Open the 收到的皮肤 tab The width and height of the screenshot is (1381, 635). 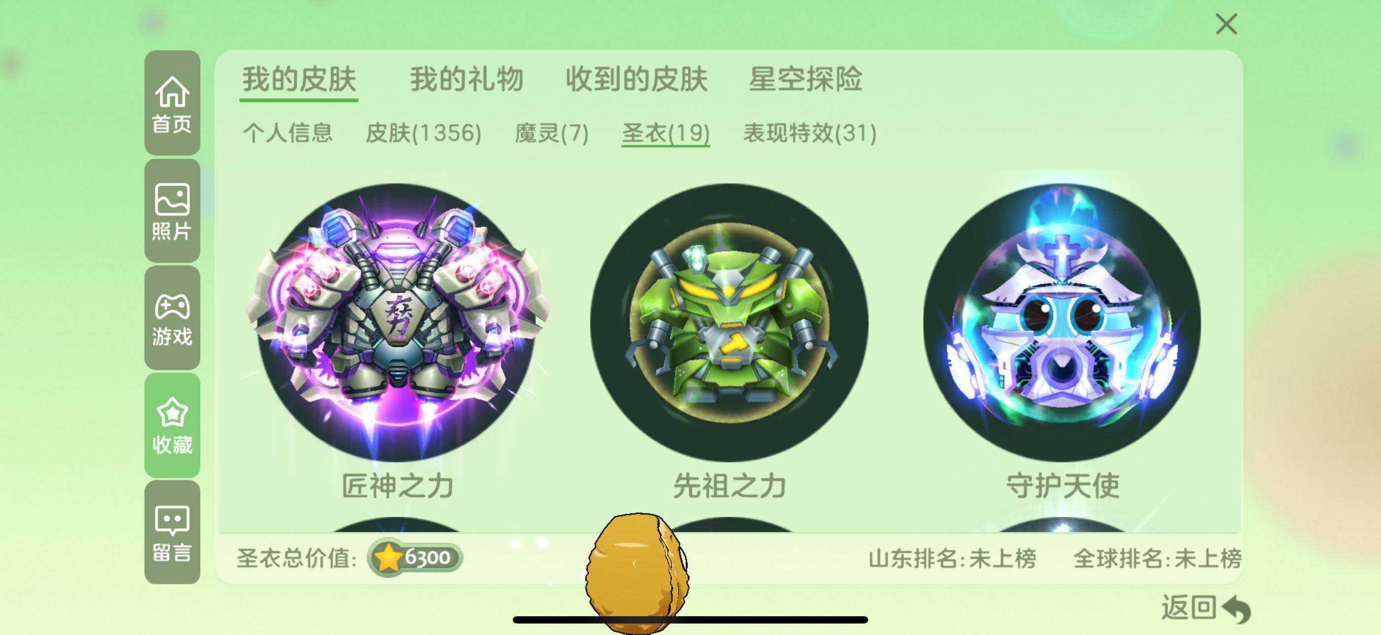(636, 79)
